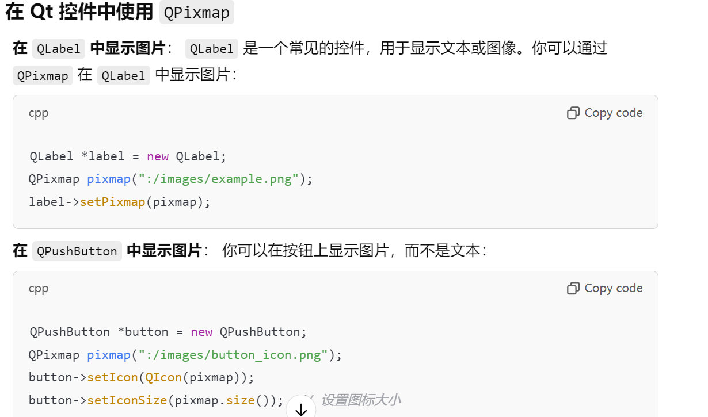Click the QPixmap chip in the paragraph text
The image size is (708, 417).
pos(43,76)
